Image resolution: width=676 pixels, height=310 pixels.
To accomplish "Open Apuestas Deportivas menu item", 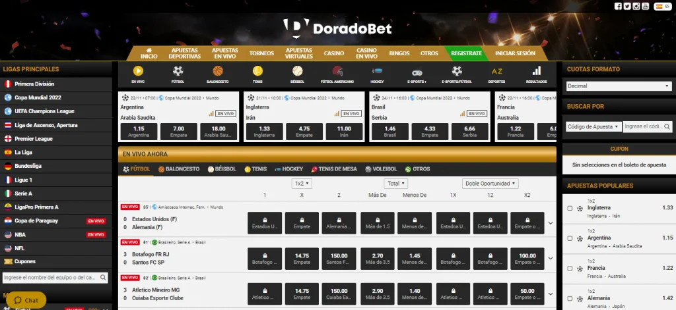I will click(185, 53).
